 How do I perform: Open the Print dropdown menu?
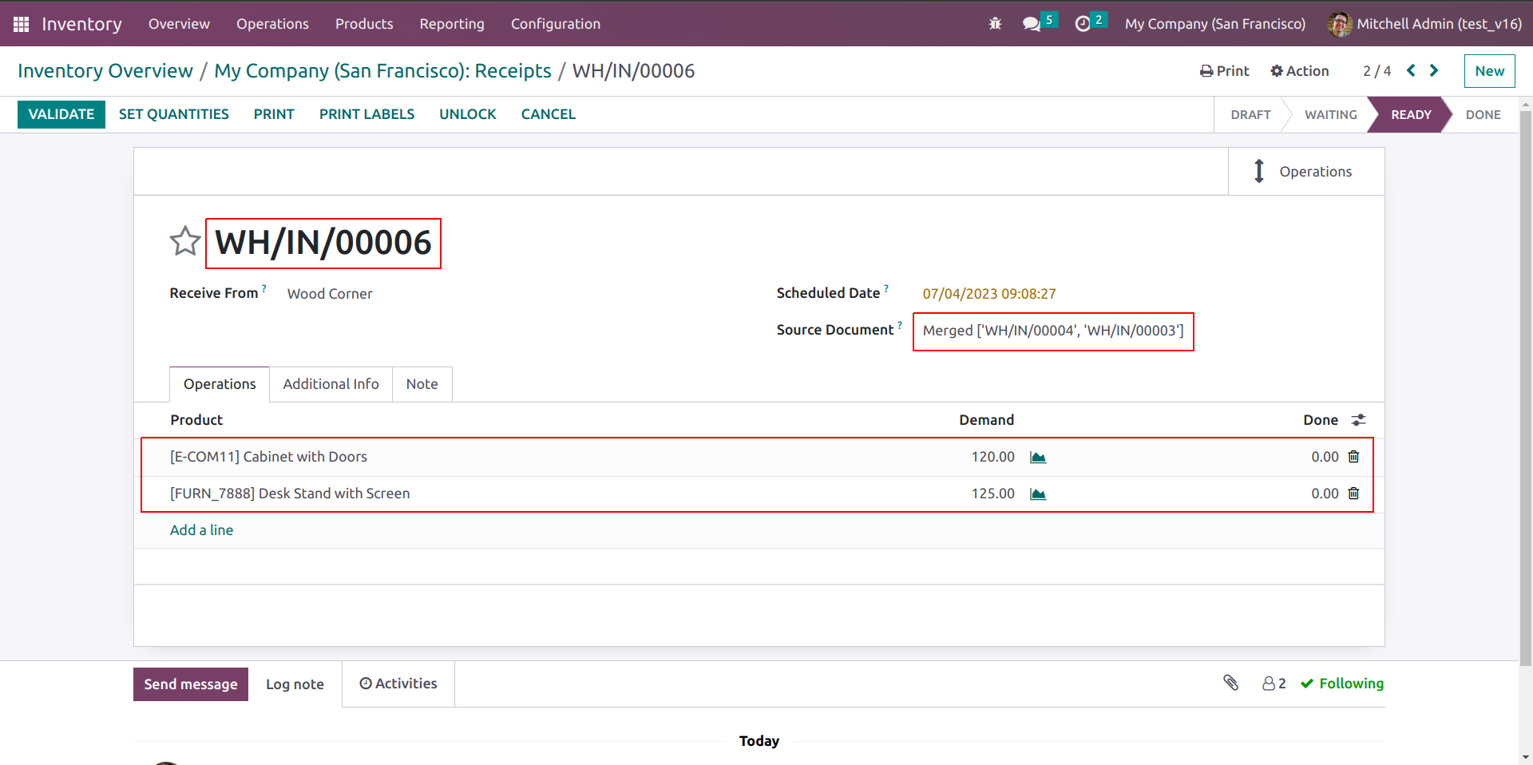pyautogui.click(x=1224, y=71)
